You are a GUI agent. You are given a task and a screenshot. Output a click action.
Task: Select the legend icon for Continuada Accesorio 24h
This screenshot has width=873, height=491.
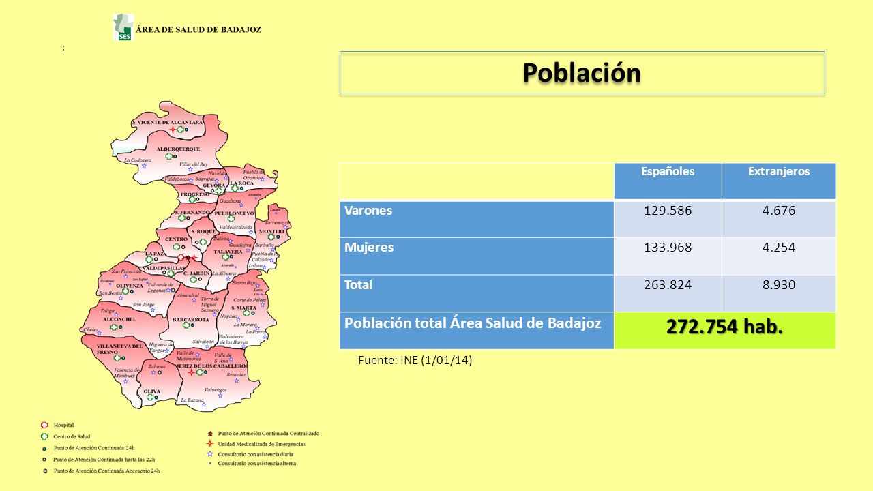click(x=44, y=471)
